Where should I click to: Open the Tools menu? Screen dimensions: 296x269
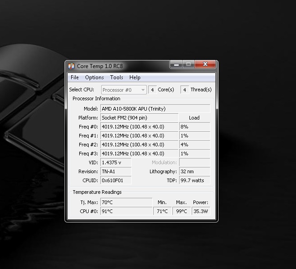[x=116, y=77]
